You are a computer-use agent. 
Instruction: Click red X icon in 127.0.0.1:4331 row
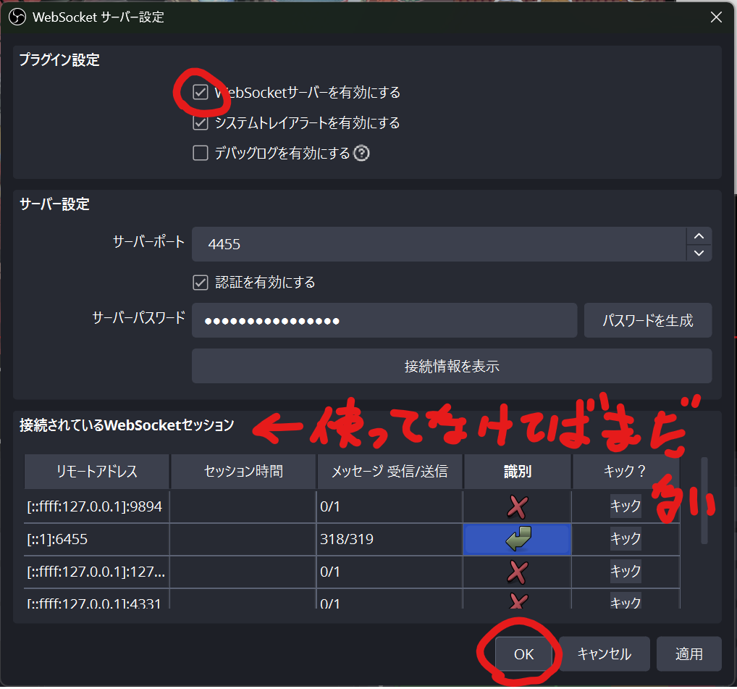(x=518, y=601)
